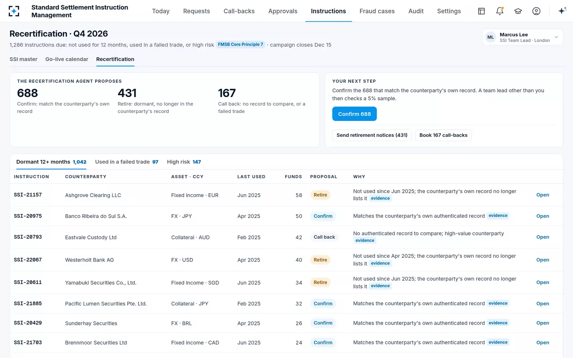Open the Yamabuki Securities instruction
The height and width of the screenshot is (358, 573).
click(x=543, y=282)
